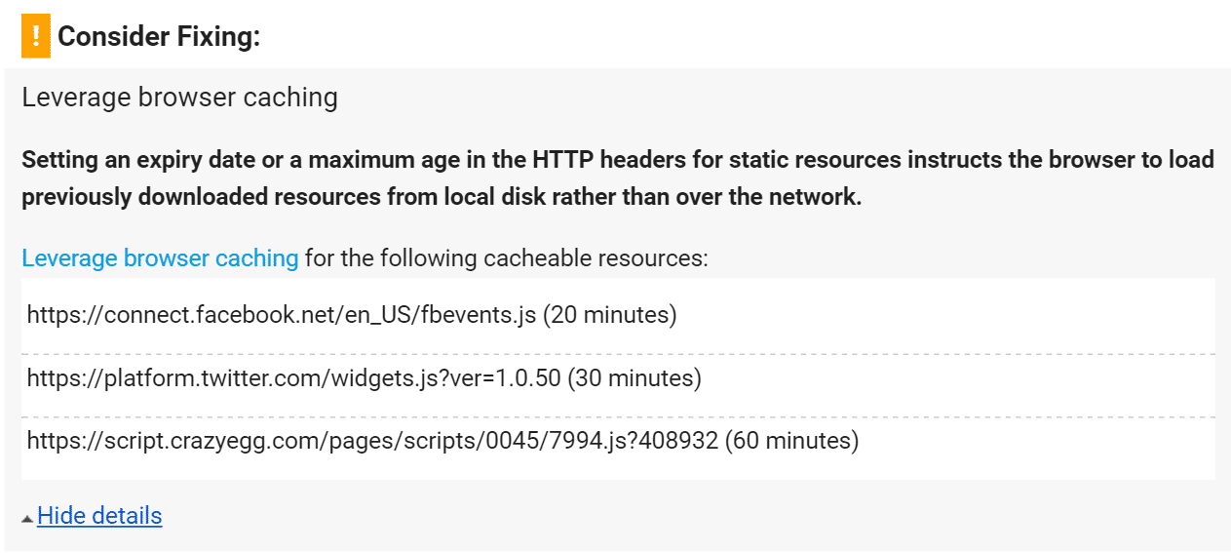1231x553 pixels.
Task: Click the orange exclamation warning icon
Action: (36, 38)
